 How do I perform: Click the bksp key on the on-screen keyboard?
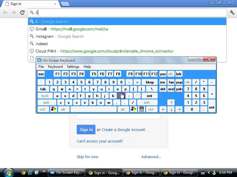(150, 82)
